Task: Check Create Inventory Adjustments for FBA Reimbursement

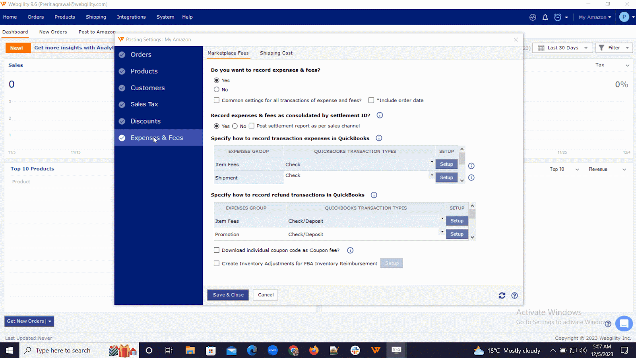Action: [217, 263]
